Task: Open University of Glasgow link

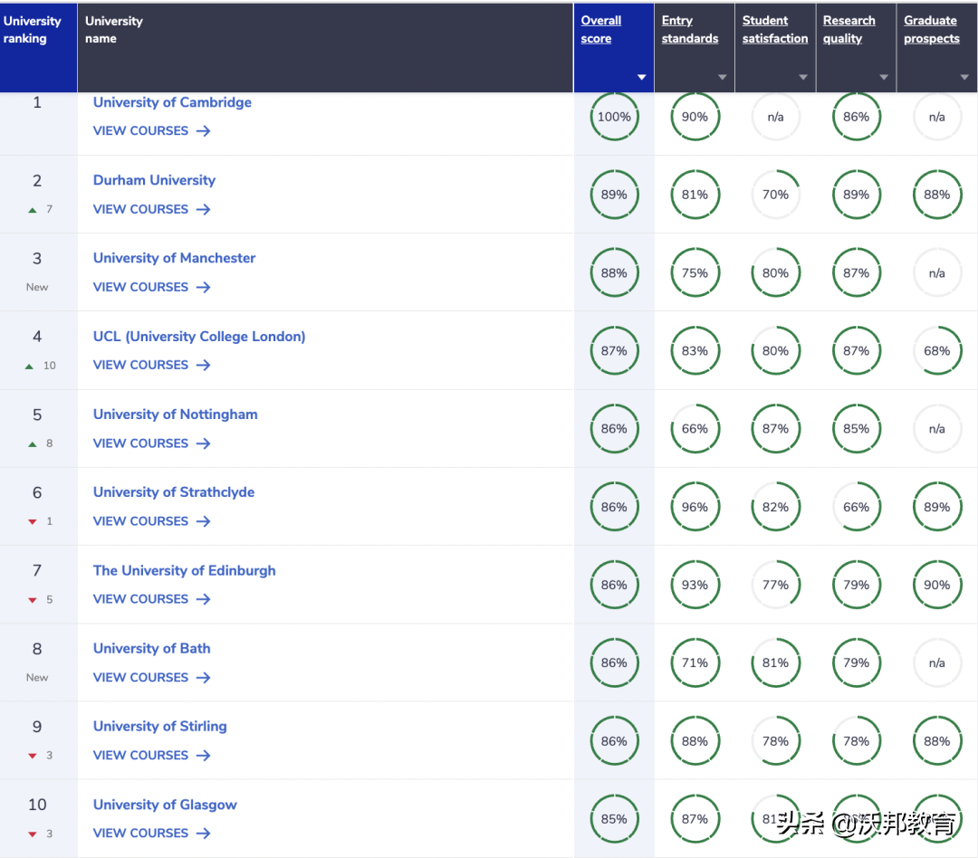Action: (165, 805)
